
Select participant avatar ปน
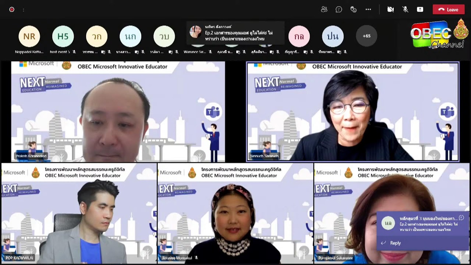click(x=333, y=36)
